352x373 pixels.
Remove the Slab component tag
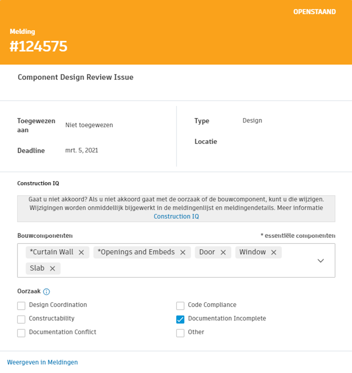(x=52, y=268)
